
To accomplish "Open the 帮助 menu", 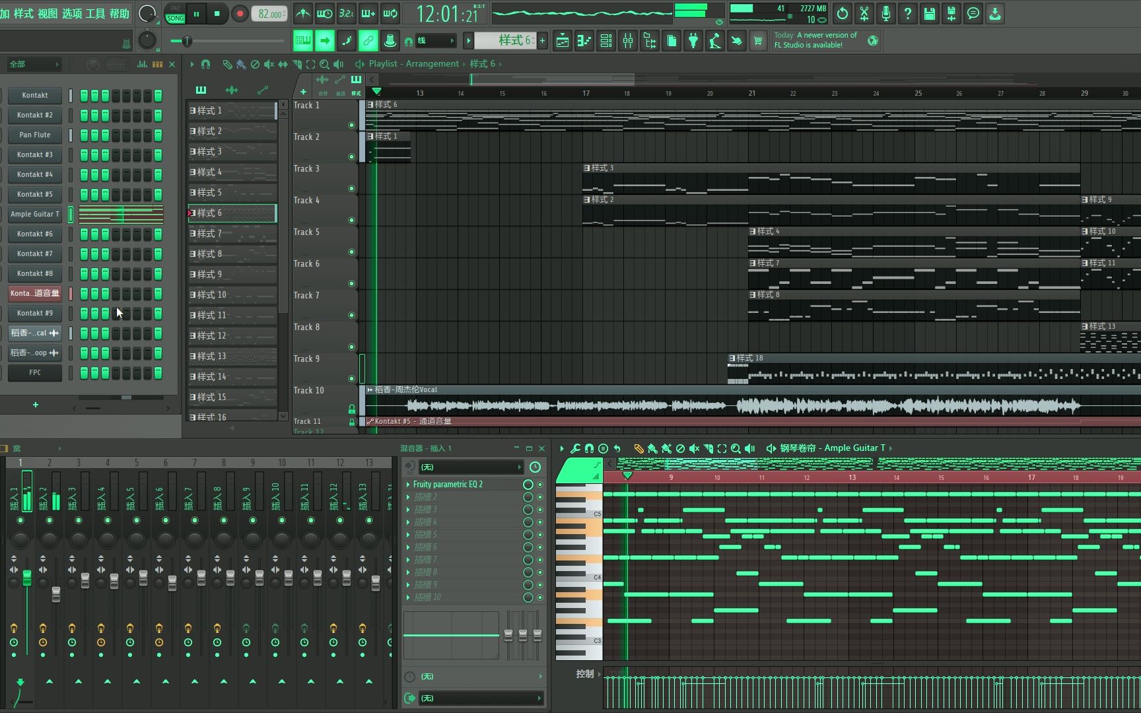I will [x=120, y=13].
